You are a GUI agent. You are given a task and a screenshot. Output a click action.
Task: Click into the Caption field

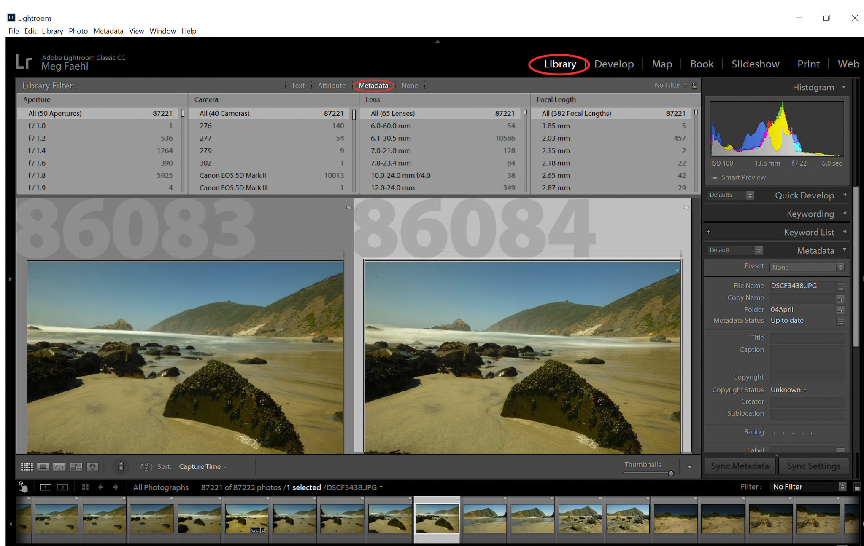pos(807,358)
